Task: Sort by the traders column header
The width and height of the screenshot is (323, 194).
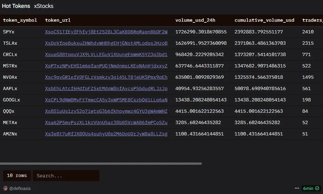Action: point(312,20)
